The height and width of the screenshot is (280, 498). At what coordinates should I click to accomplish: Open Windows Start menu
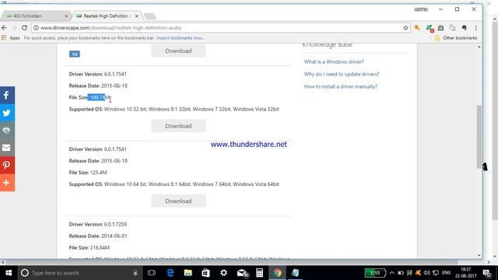(x=9, y=273)
